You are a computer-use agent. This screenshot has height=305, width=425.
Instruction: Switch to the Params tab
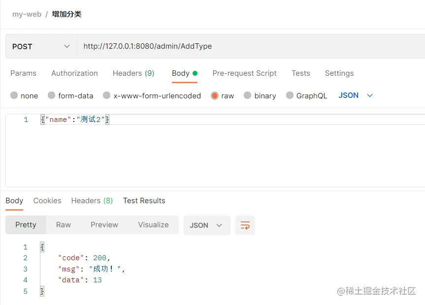[x=23, y=73]
